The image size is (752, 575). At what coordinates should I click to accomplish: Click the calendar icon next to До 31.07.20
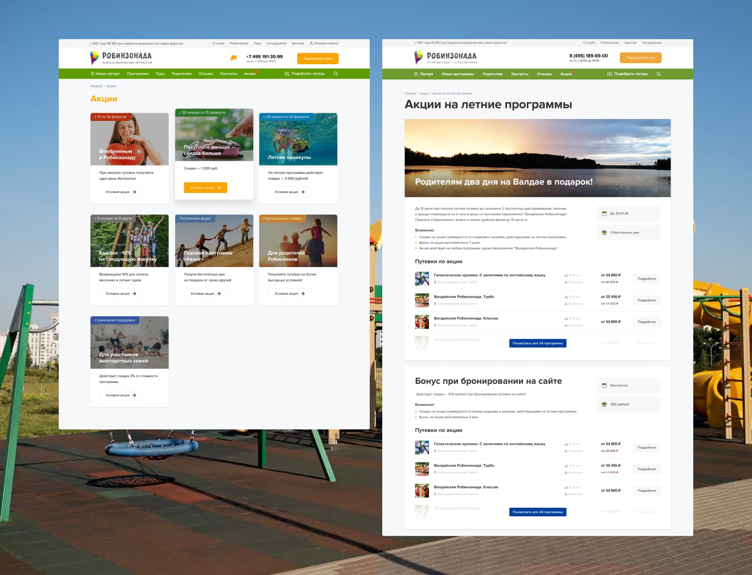pyautogui.click(x=604, y=214)
